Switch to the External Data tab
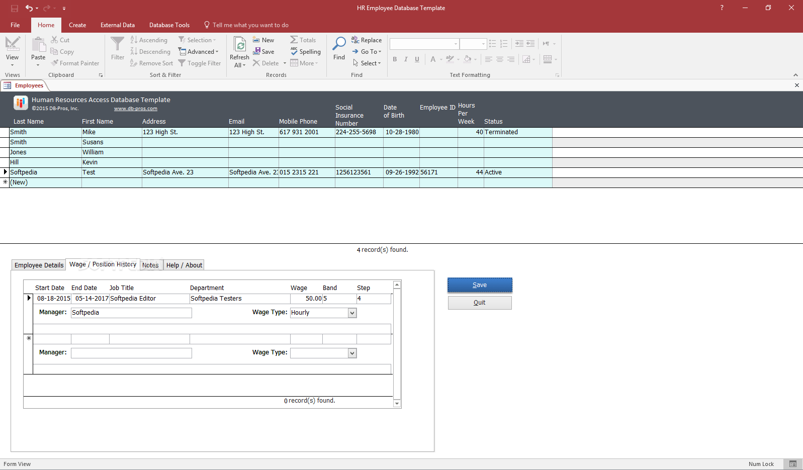The image size is (803, 470). (118, 25)
